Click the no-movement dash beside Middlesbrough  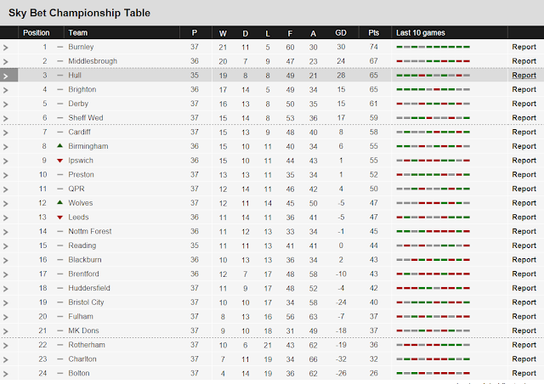point(59,61)
